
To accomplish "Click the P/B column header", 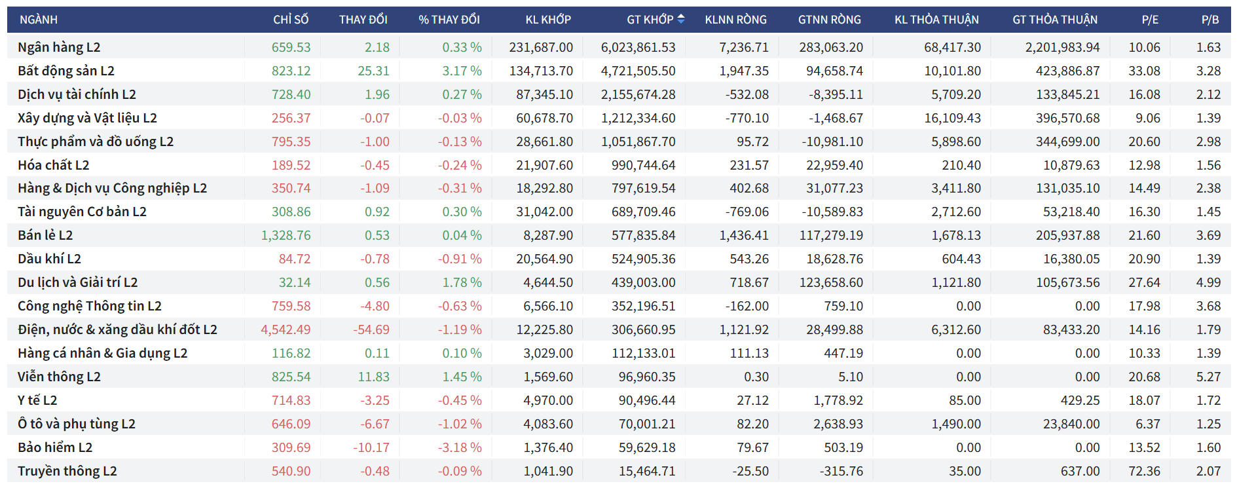I will 1210,20.
